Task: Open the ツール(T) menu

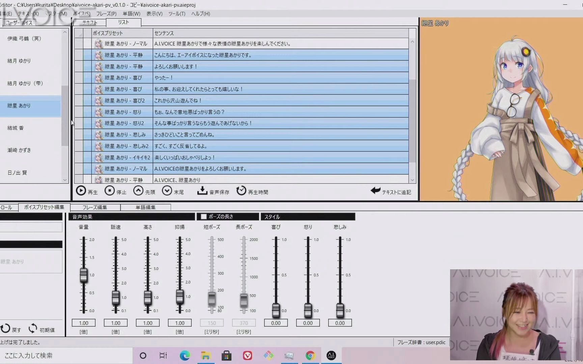Action: point(177,13)
